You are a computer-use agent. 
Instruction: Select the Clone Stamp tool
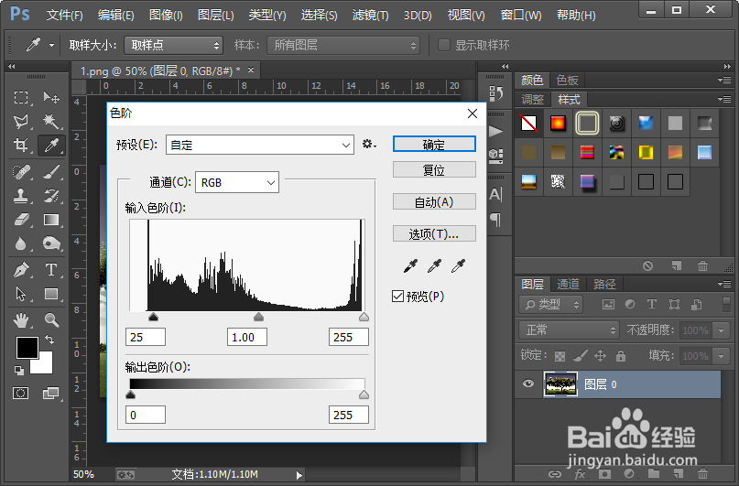pyautogui.click(x=21, y=196)
